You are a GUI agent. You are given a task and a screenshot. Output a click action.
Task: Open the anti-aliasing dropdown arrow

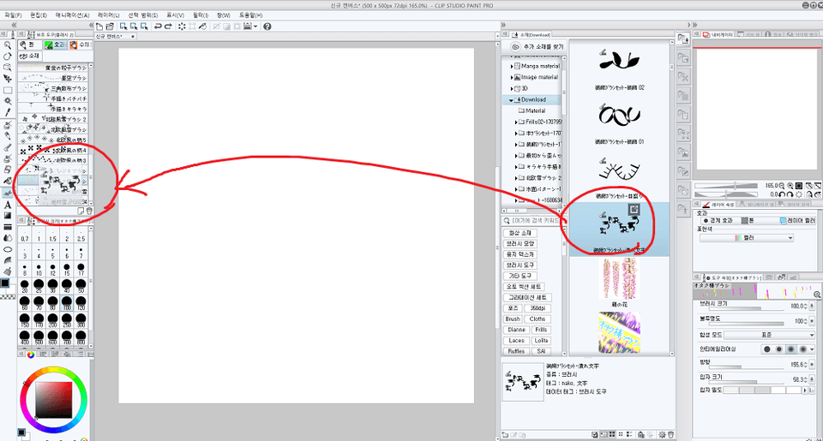tap(812, 349)
